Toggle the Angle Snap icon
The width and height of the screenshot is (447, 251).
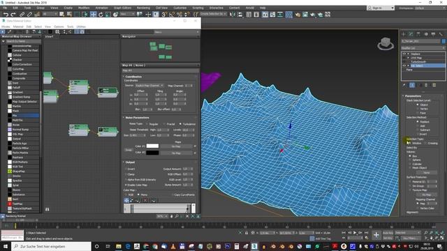coord(172,14)
